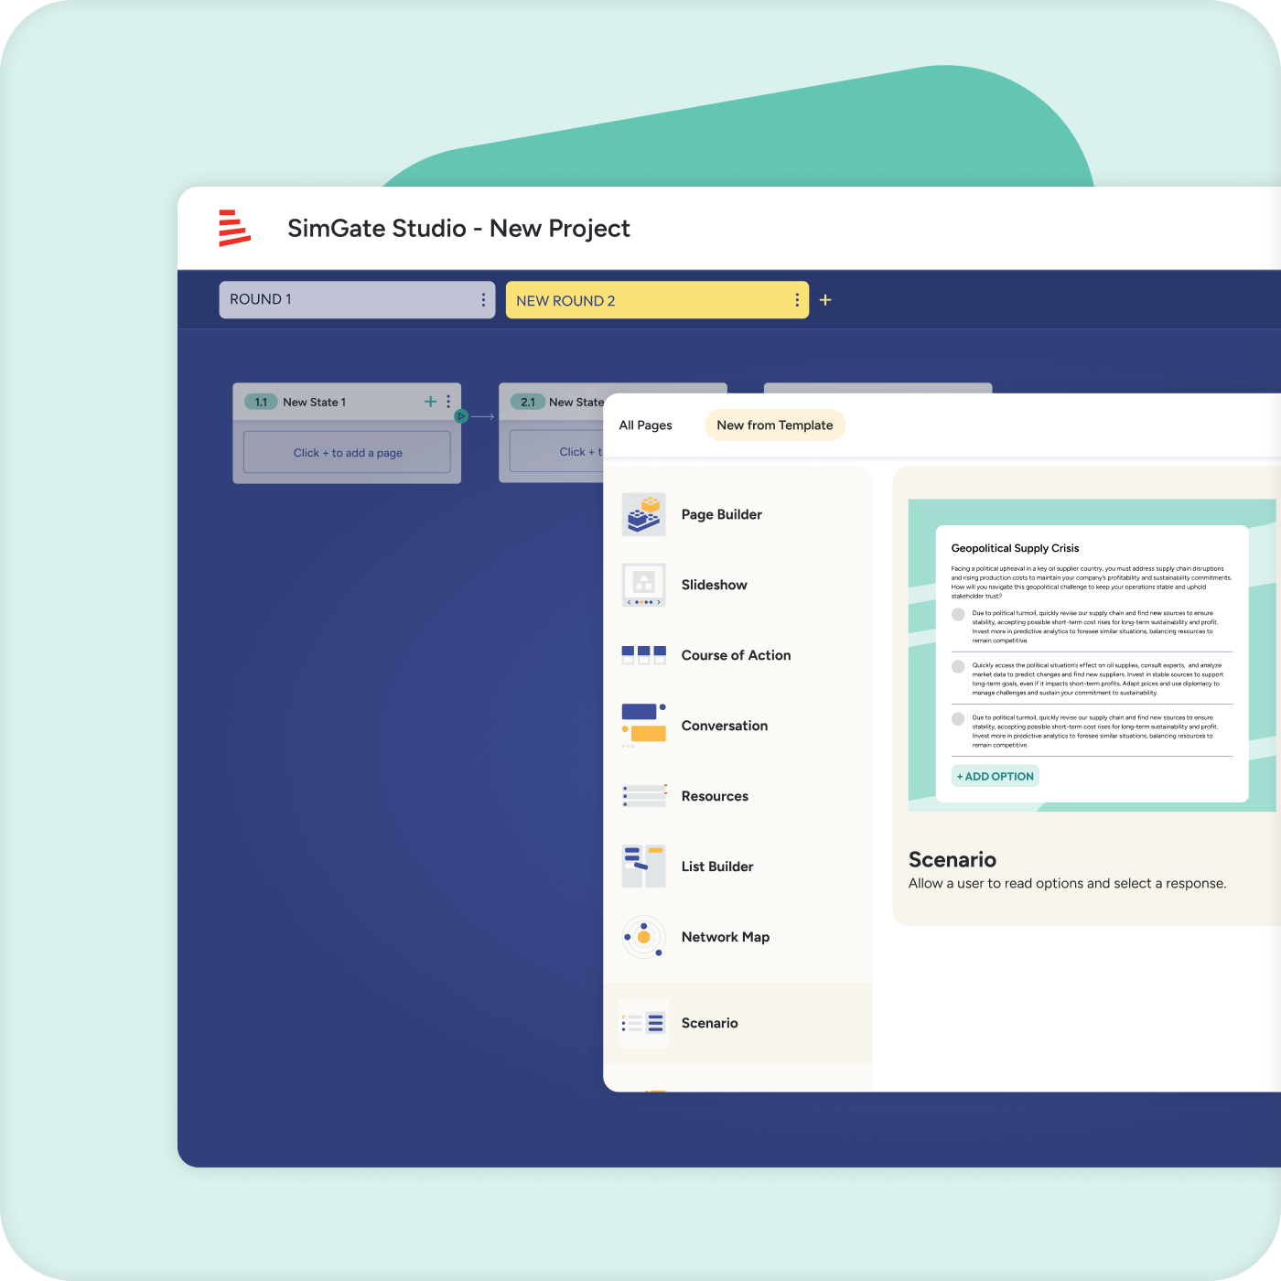Click the SimGate red logo icon

click(x=234, y=228)
